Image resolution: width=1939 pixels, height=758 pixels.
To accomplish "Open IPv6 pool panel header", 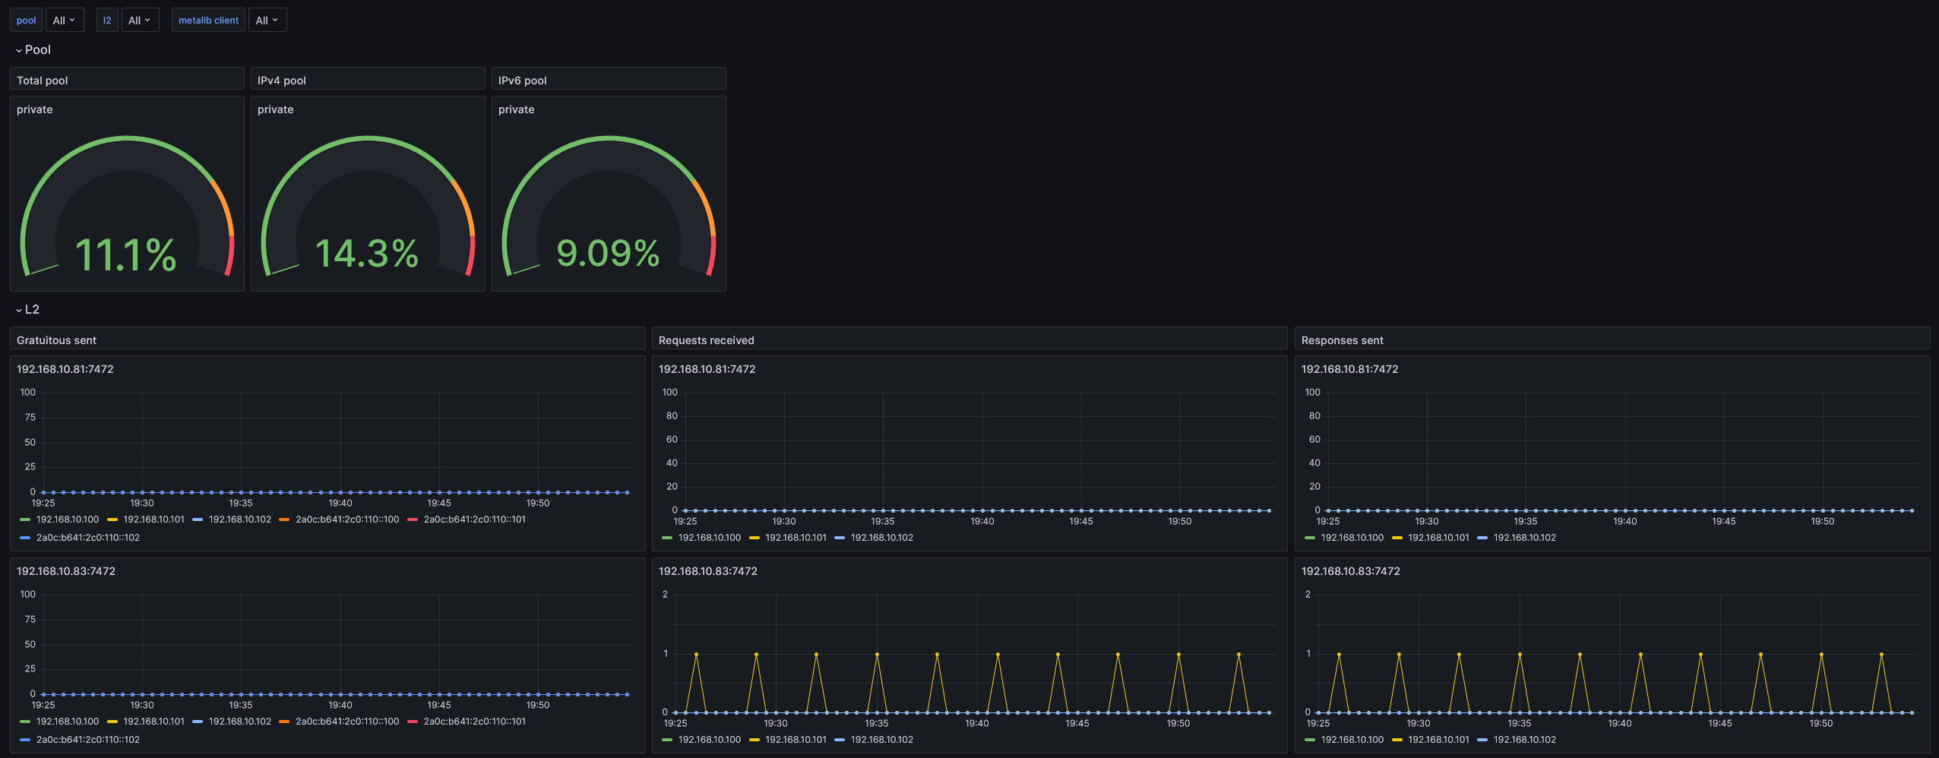I will coord(609,79).
